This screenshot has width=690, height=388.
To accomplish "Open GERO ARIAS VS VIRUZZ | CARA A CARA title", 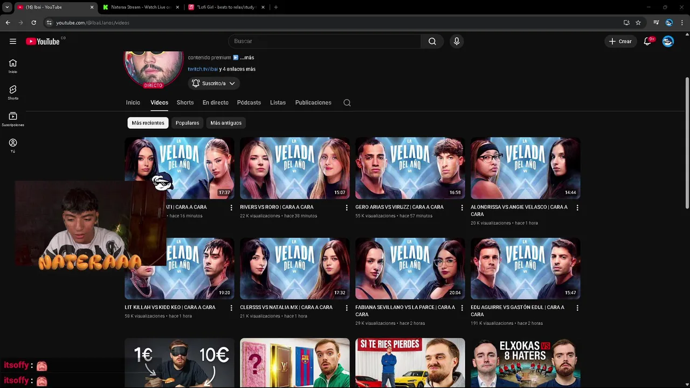I will (x=399, y=207).
